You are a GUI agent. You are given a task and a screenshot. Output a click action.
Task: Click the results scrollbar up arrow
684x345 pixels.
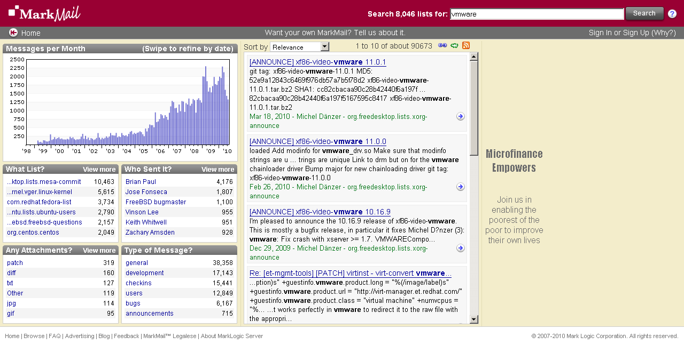[474, 57]
